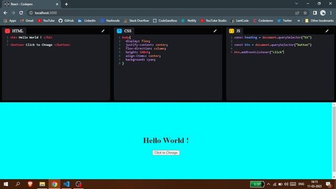Reload the localhost page
This screenshot has height=189, width=336.
21,13
